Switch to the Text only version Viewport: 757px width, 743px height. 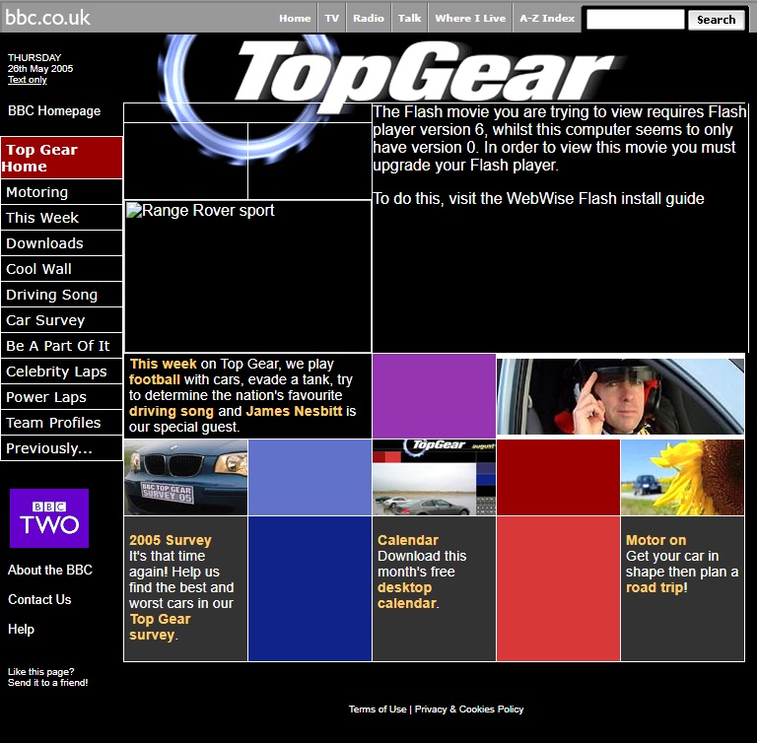coord(27,80)
